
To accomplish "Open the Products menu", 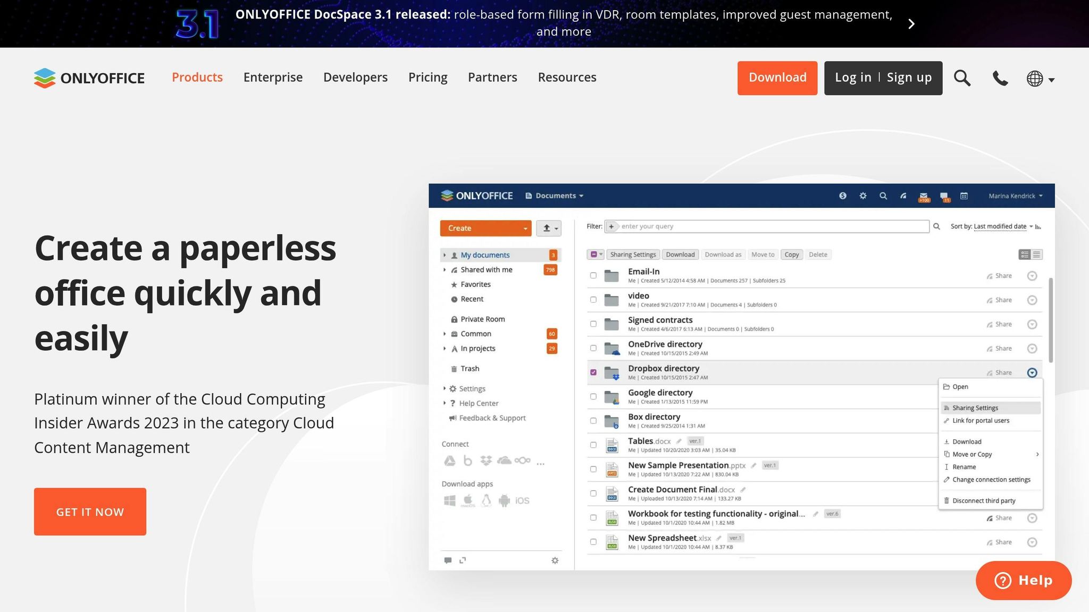I will pos(197,78).
